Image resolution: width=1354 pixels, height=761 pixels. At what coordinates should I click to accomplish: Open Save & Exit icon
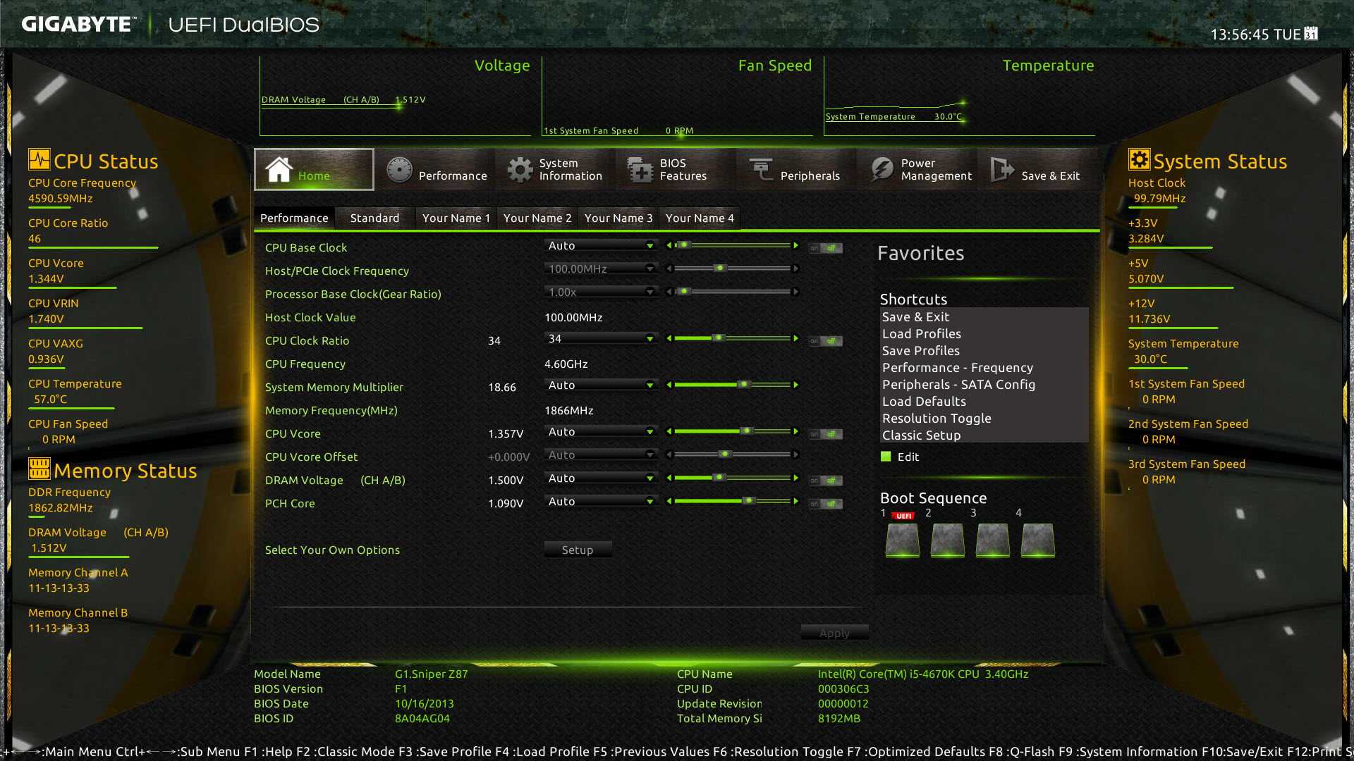[1002, 169]
